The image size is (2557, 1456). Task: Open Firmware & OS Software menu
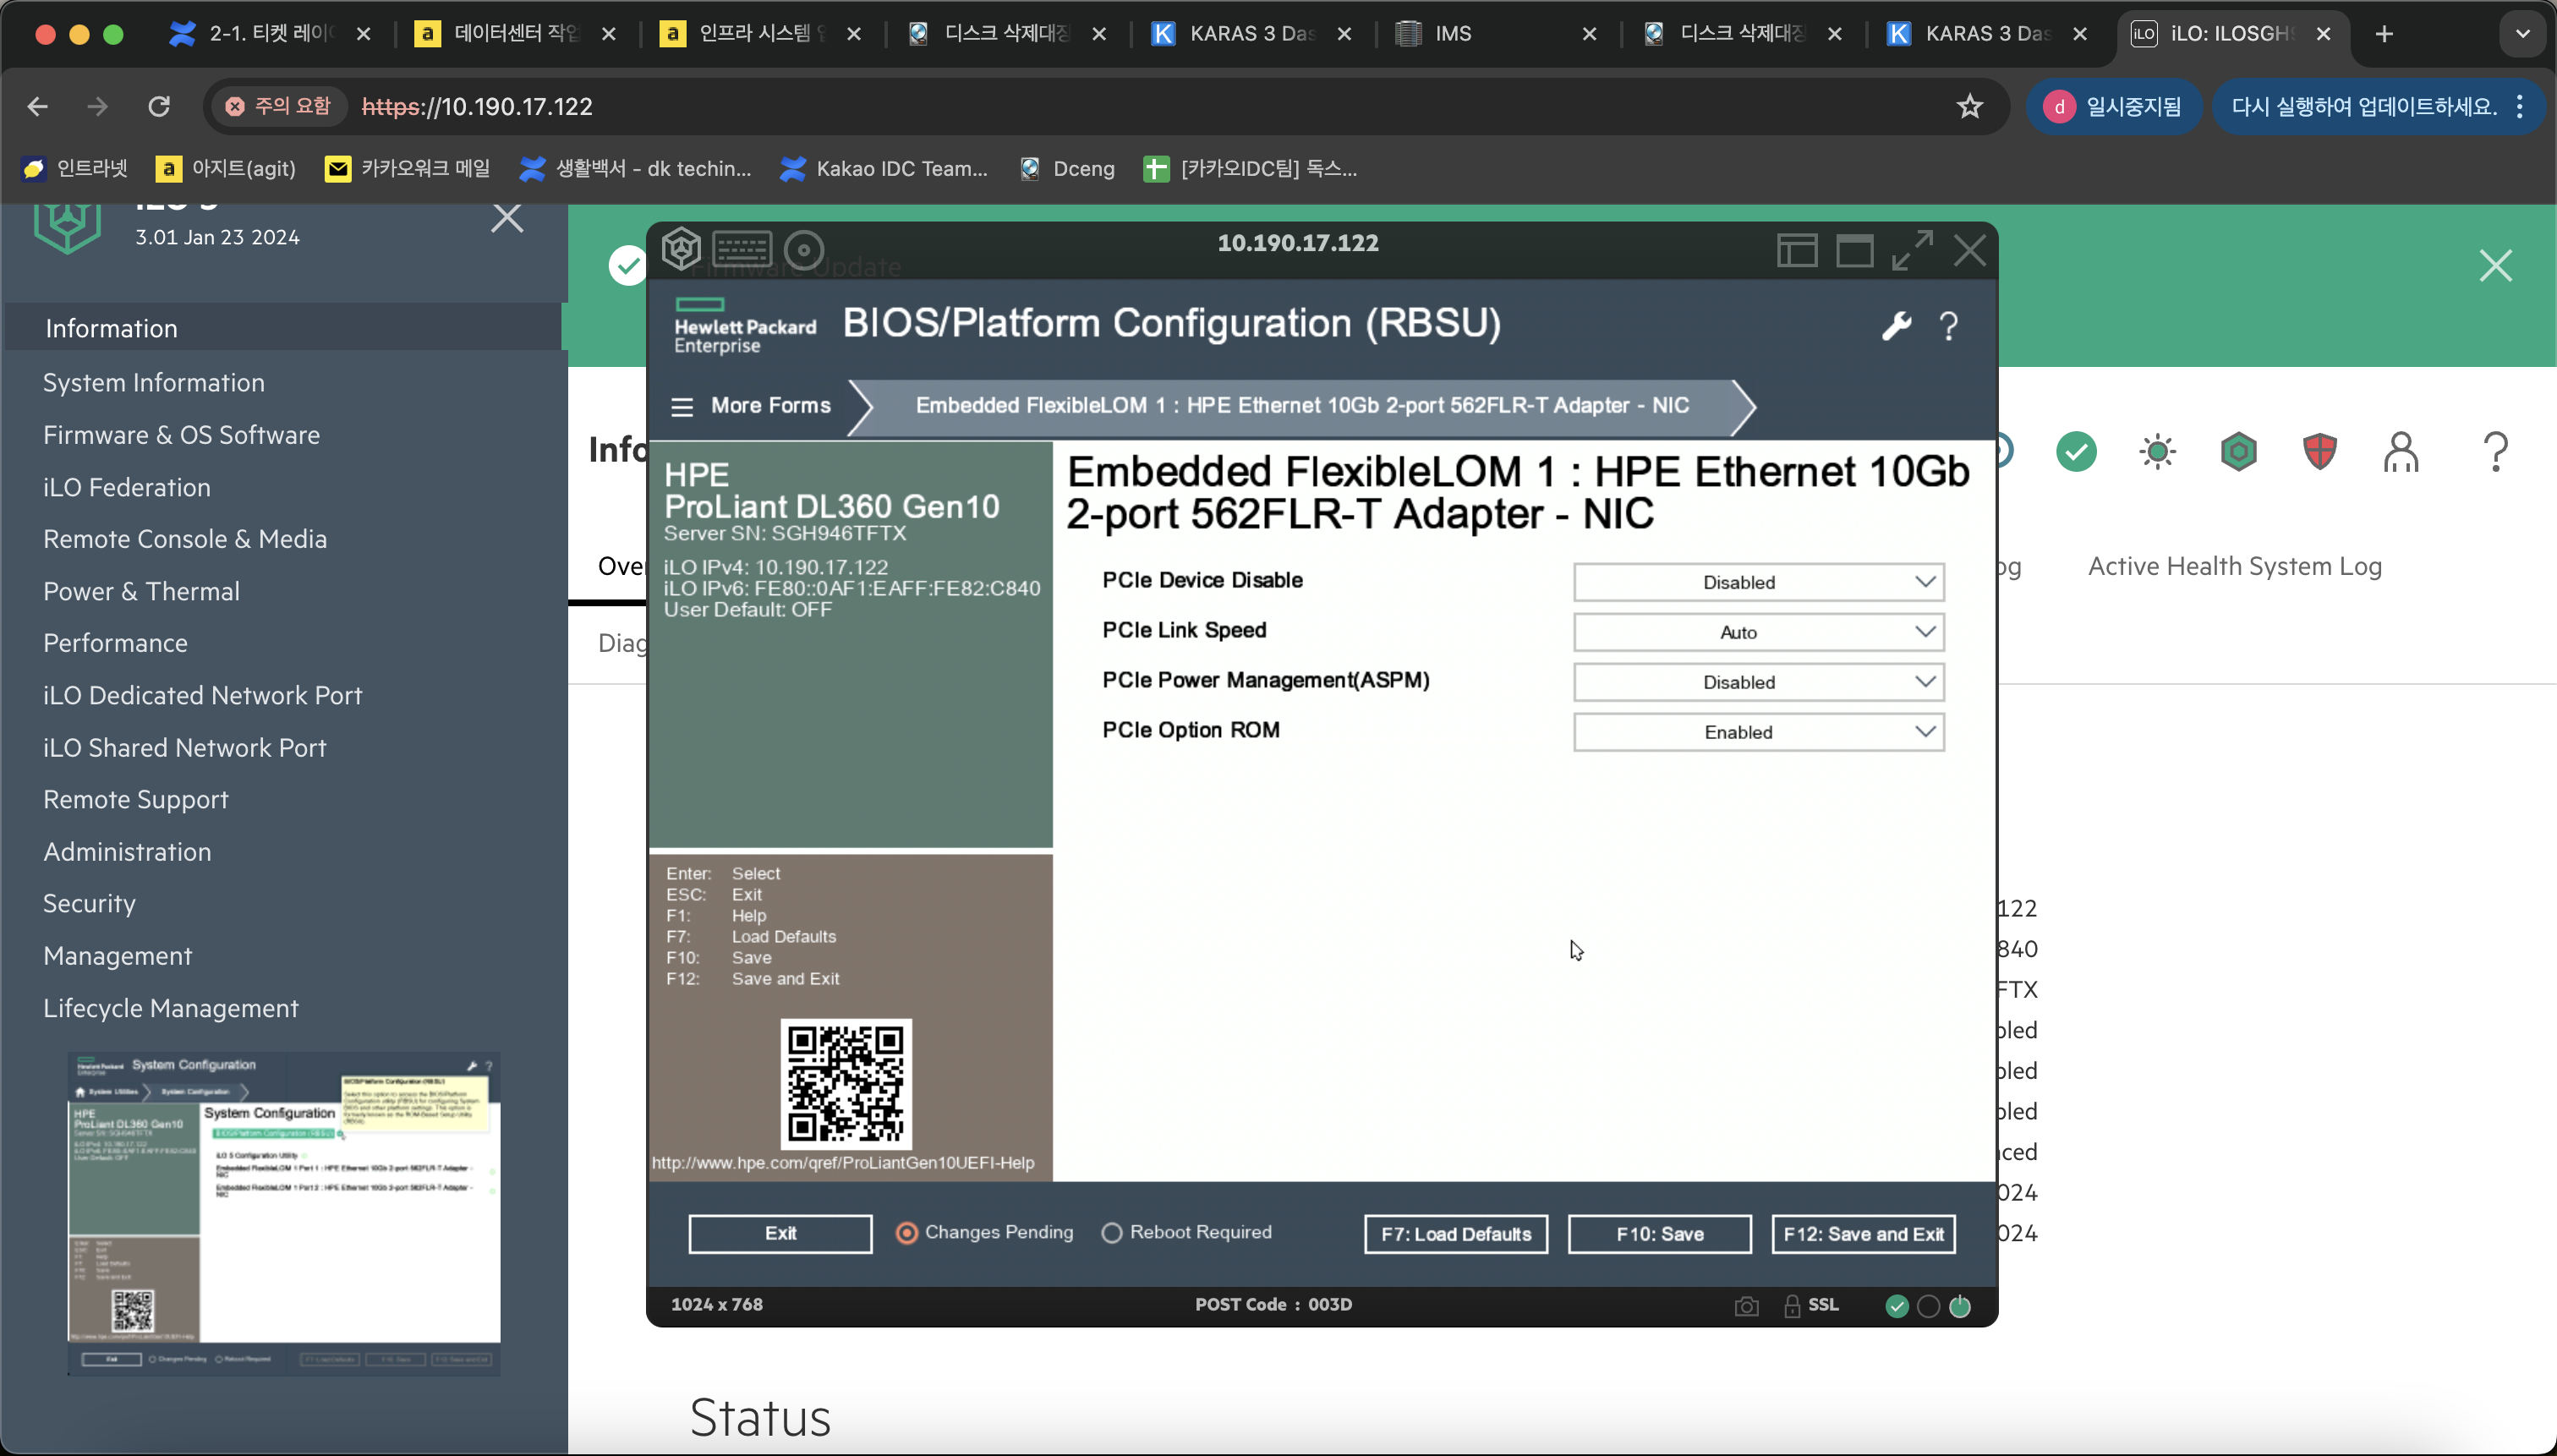pyautogui.click(x=181, y=435)
